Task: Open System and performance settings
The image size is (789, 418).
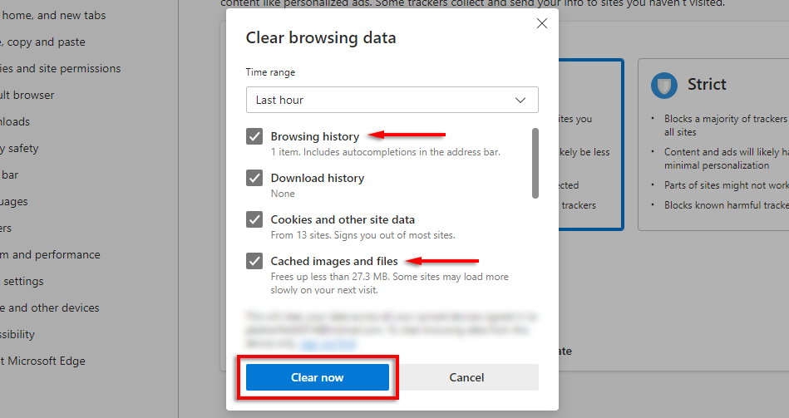Action: coord(52,254)
